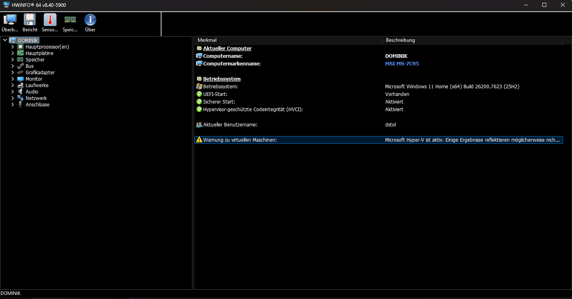This screenshot has height=299, width=572.
Task: Open the Sensors thermometer icon
Action: pyautogui.click(x=50, y=20)
